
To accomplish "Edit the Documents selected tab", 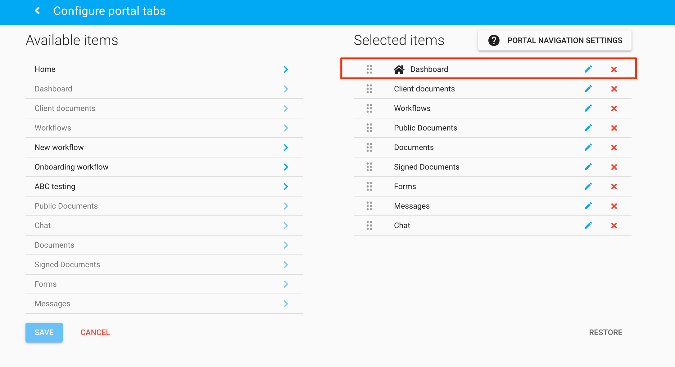I will pos(588,147).
